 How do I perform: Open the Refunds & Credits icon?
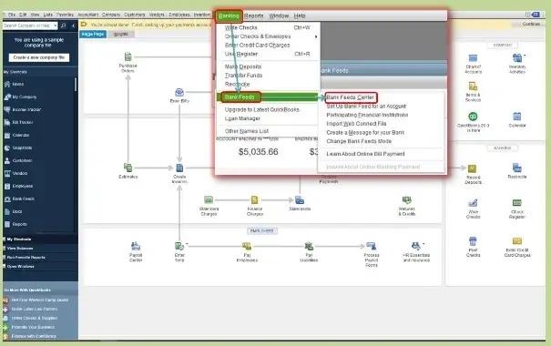click(x=407, y=200)
